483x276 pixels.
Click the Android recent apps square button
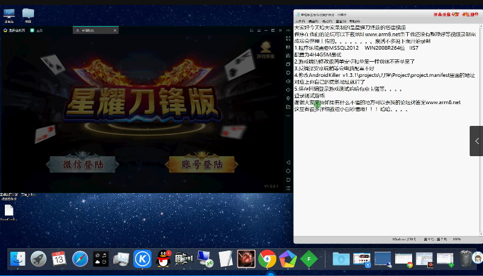pyautogui.click(x=288, y=179)
